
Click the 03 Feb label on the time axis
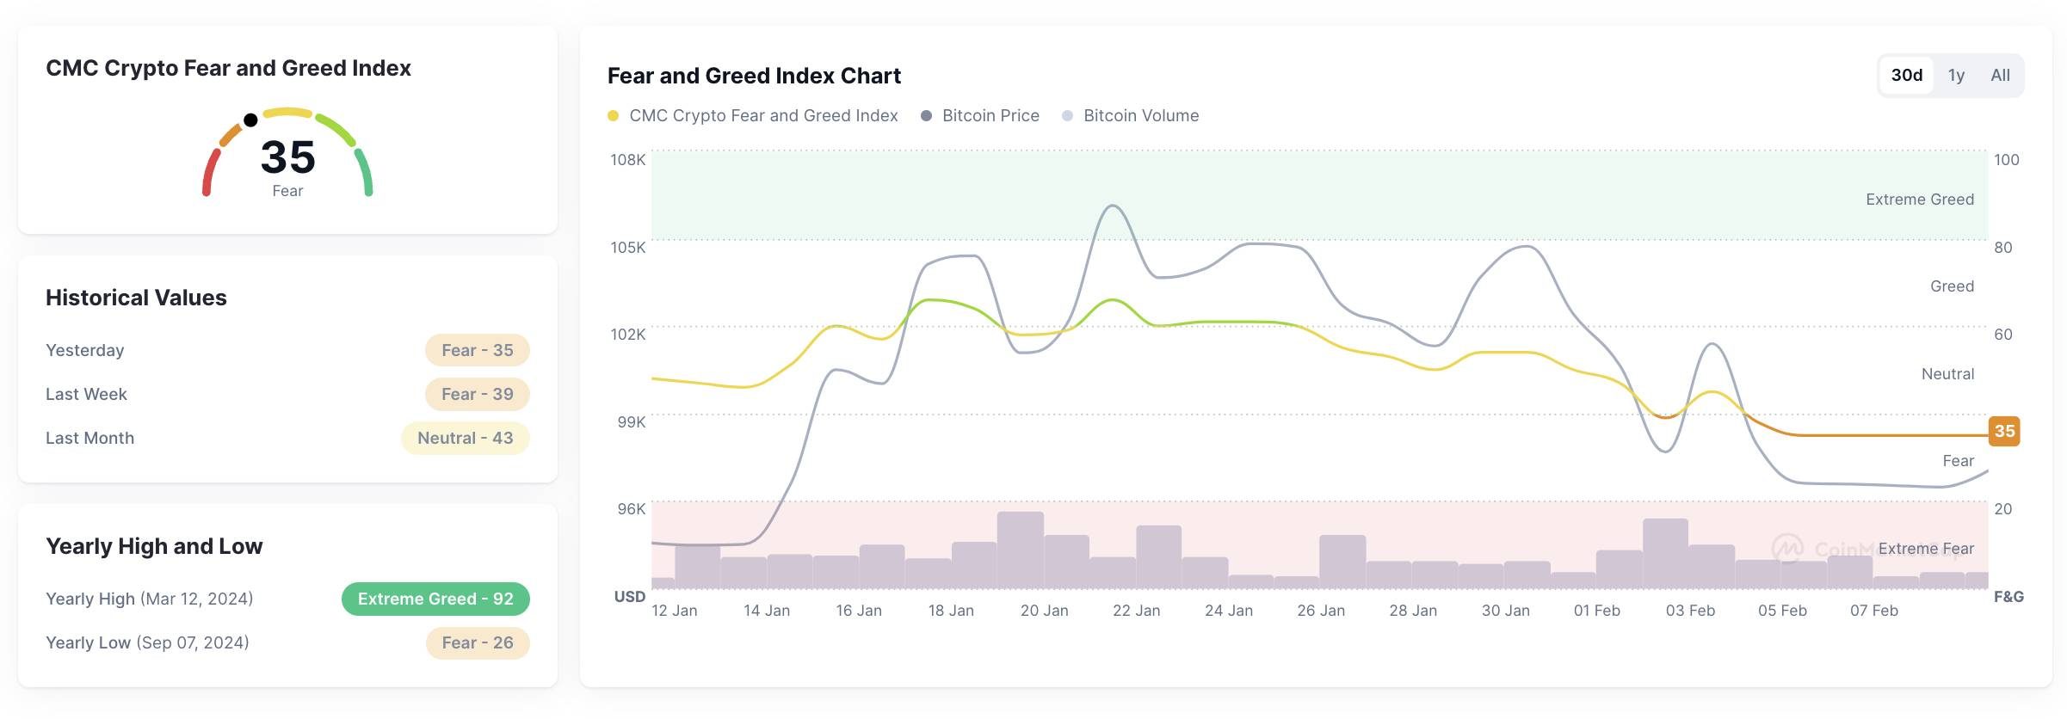(1690, 611)
